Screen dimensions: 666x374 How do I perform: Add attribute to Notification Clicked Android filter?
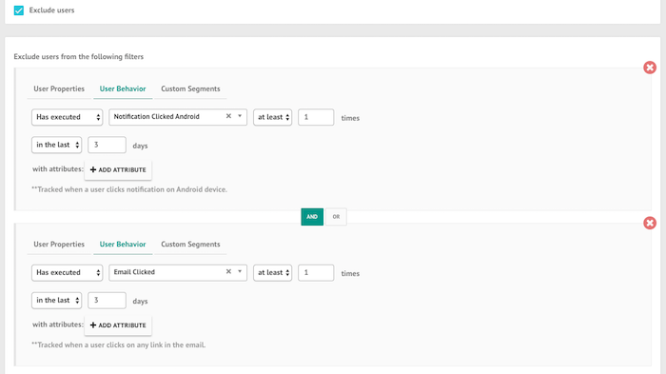(118, 169)
